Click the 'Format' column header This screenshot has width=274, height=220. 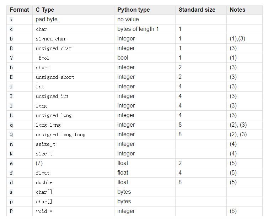click(20, 10)
